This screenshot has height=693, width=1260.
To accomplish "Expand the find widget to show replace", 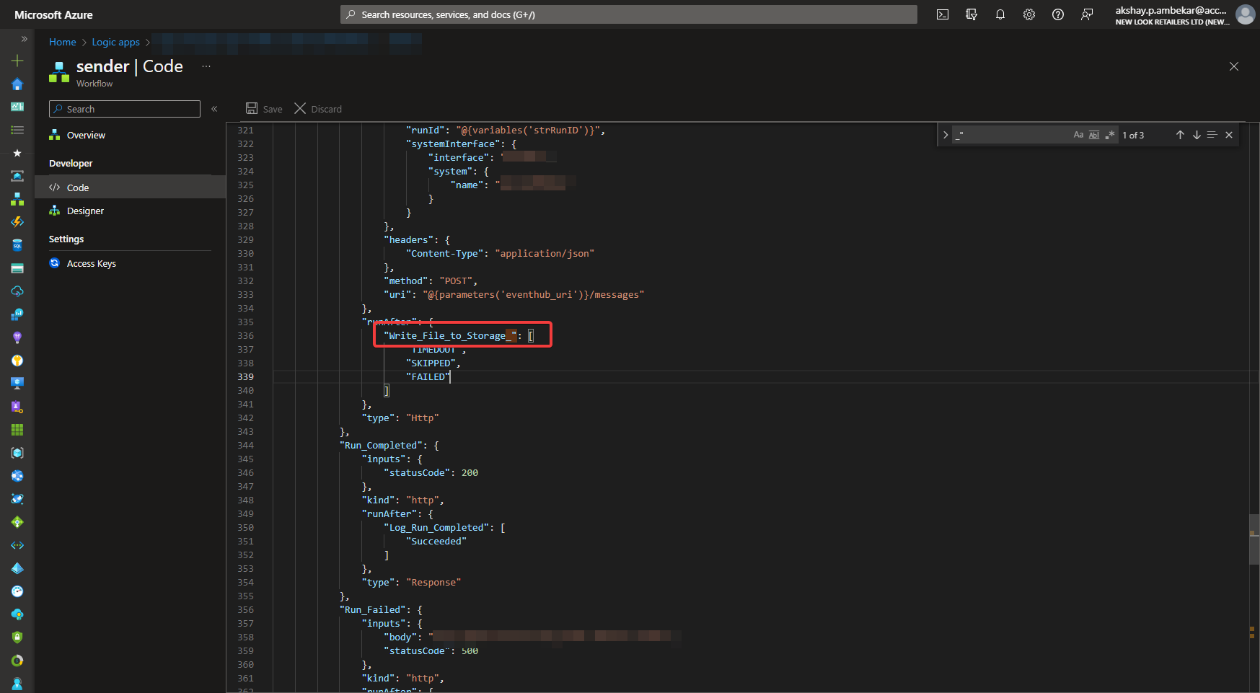I will 946,134.
